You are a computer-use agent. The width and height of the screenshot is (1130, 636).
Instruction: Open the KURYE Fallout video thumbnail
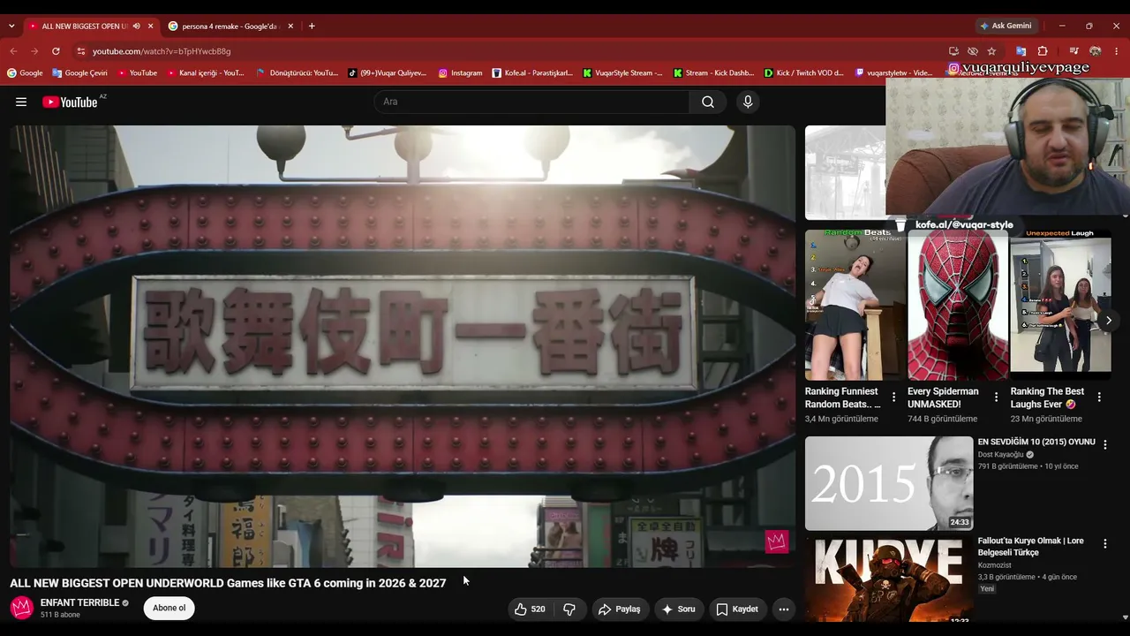tap(889, 580)
